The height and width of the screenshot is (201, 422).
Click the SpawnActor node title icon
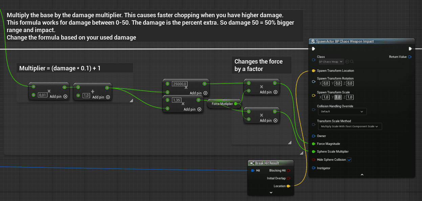[x=313, y=41]
